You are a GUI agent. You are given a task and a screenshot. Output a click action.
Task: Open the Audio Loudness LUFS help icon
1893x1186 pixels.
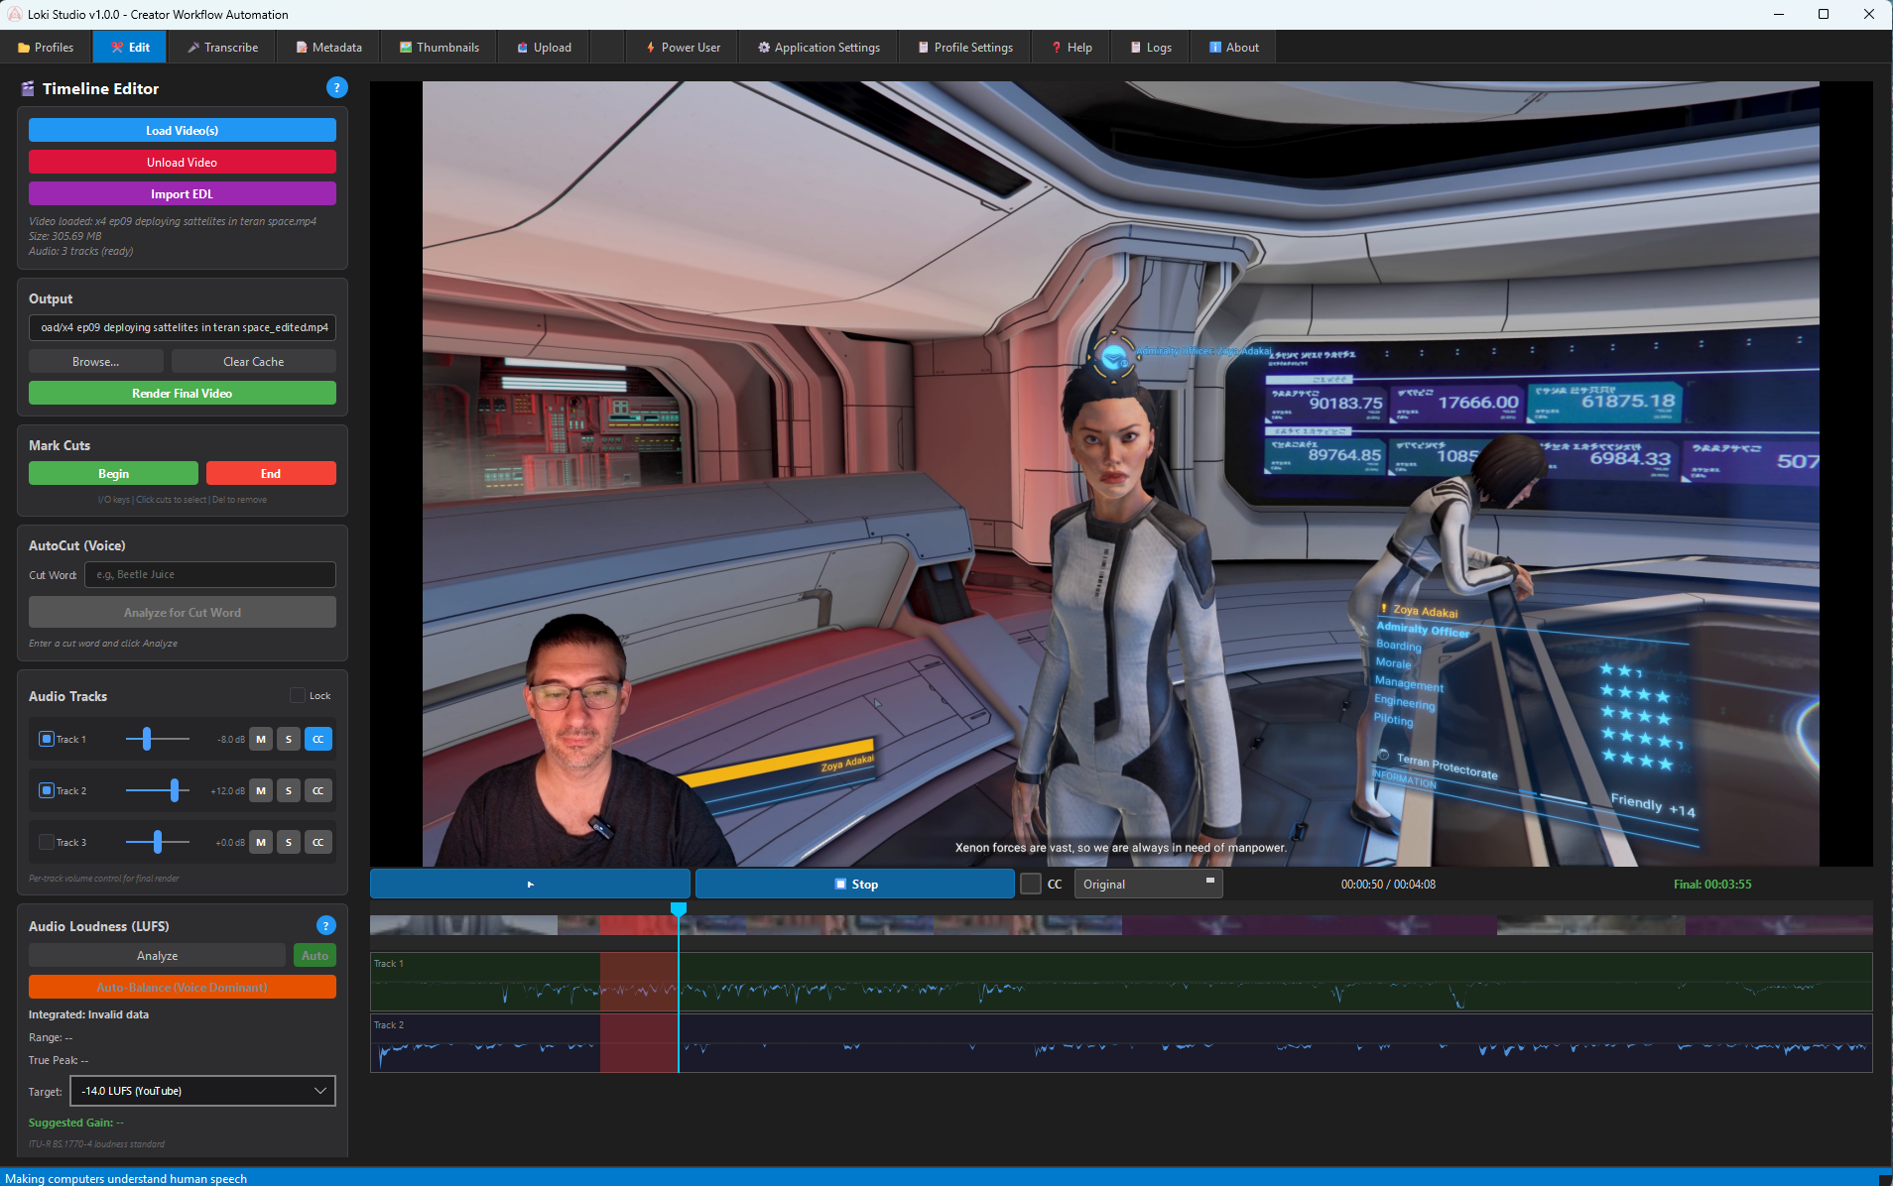pos(325,925)
